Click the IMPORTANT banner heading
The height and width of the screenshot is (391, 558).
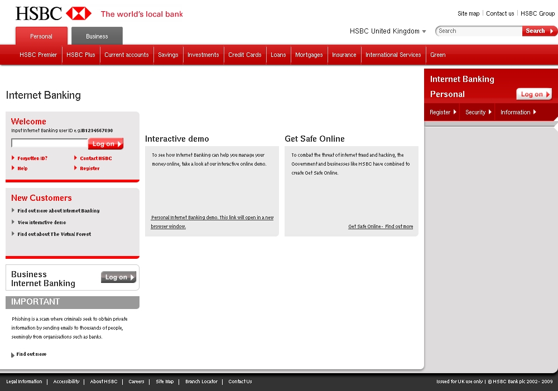[36, 302]
